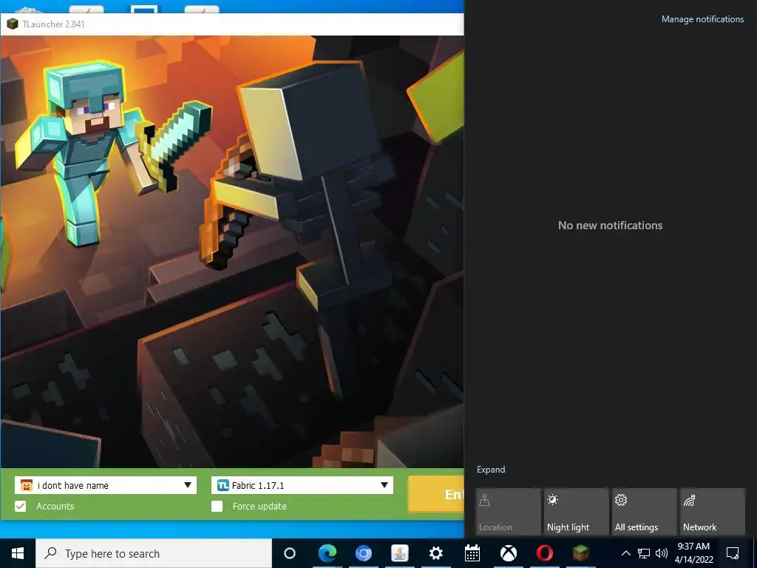The height and width of the screenshot is (568, 757).
Task: Toggle the Location quick action tile
Action: point(508,512)
